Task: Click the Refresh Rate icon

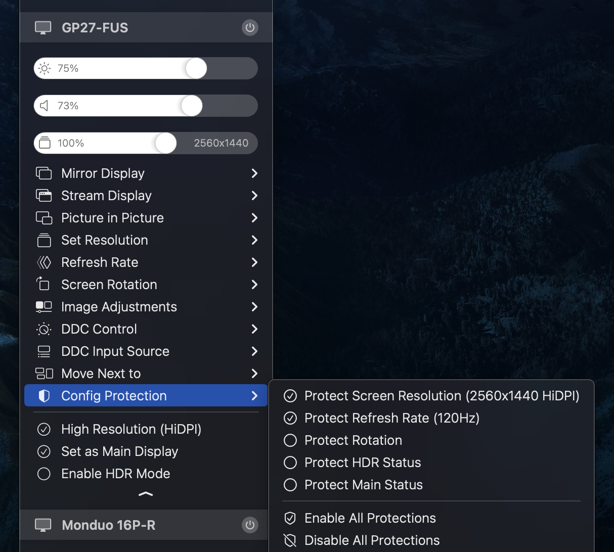Action: pyautogui.click(x=44, y=262)
